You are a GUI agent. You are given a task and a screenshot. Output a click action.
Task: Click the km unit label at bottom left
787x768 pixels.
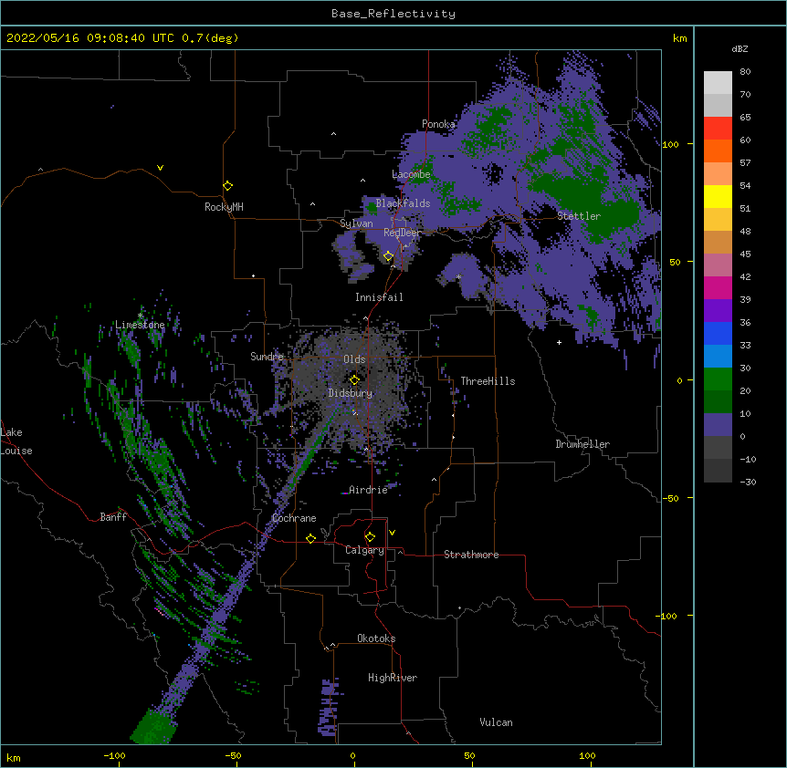coord(14,757)
